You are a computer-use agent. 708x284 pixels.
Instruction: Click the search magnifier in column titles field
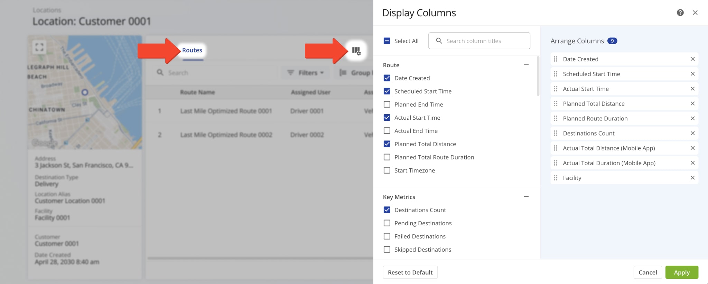439,41
